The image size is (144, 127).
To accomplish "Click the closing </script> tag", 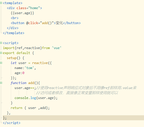I will [x=12, y=123].
